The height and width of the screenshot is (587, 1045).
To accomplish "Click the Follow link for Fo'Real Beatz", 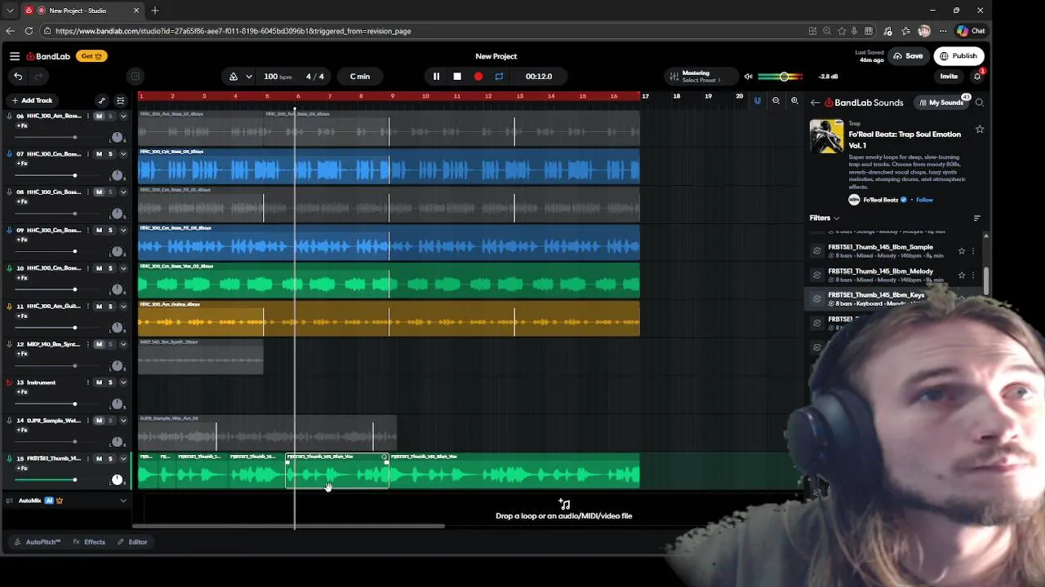I will tap(924, 200).
